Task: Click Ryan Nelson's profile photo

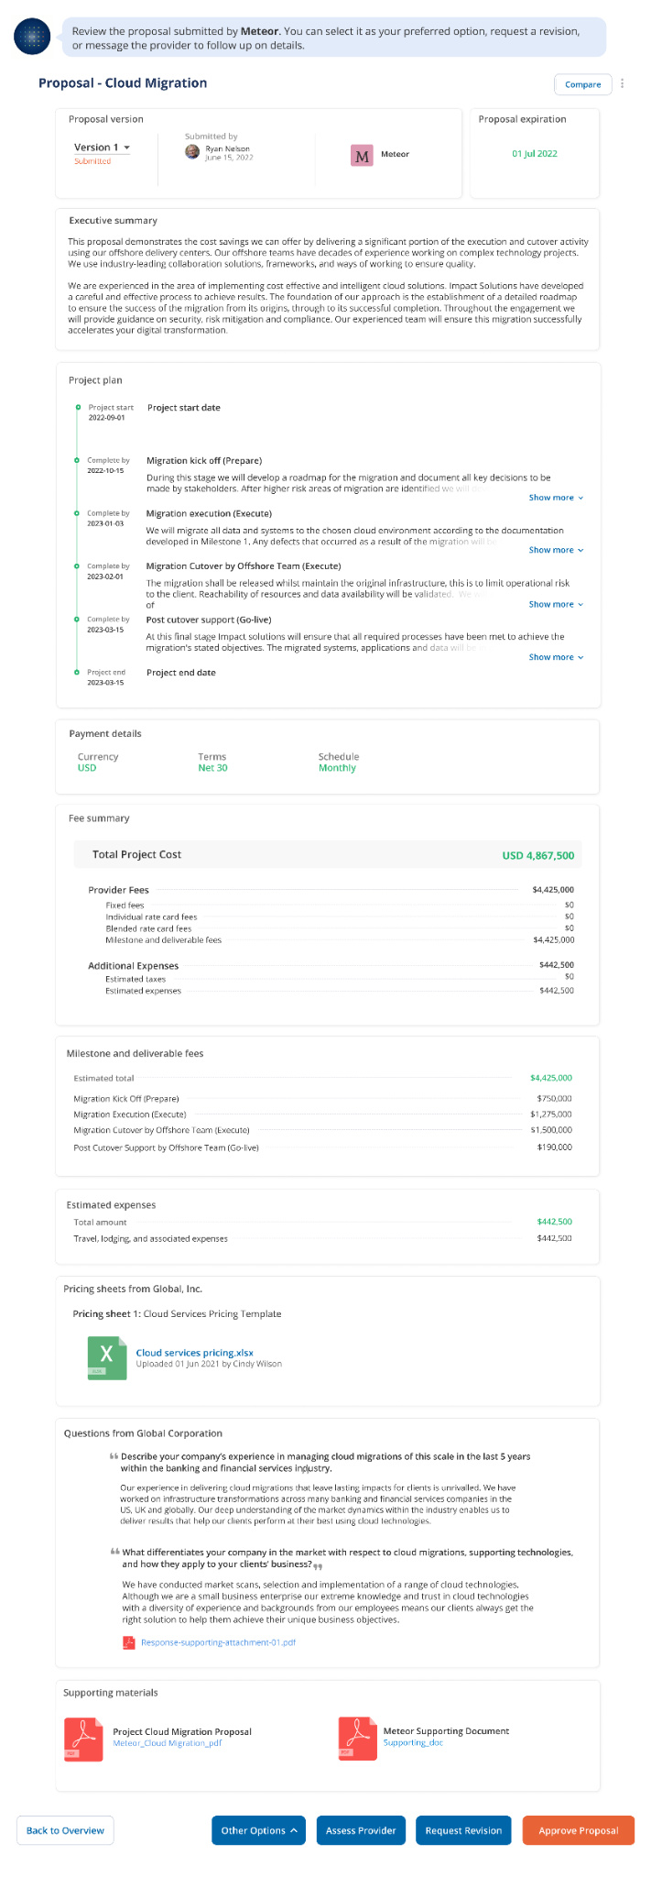Action: click(192, 151)
